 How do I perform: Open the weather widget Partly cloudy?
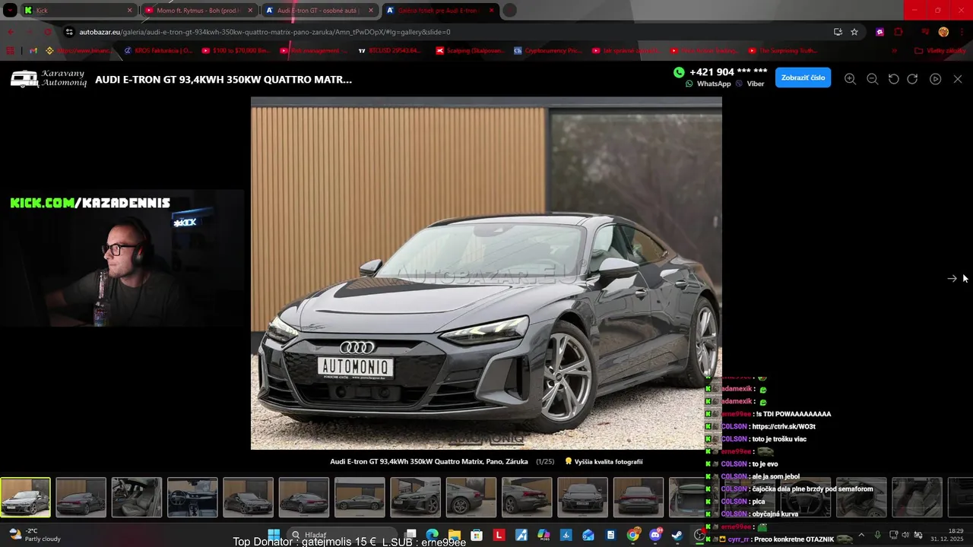point(35,535)
